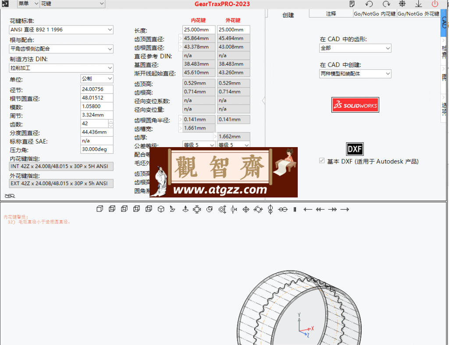Image resolution: width=449 pixels, height=345 pixels.
Task: Click the 内花键 长度 input field
Action: click(199, 30)
